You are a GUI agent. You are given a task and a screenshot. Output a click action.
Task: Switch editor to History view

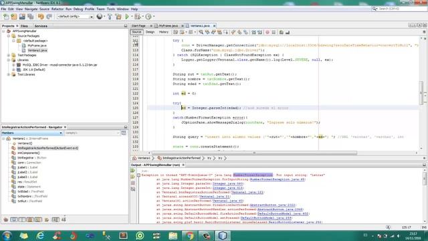pos(163,32)
